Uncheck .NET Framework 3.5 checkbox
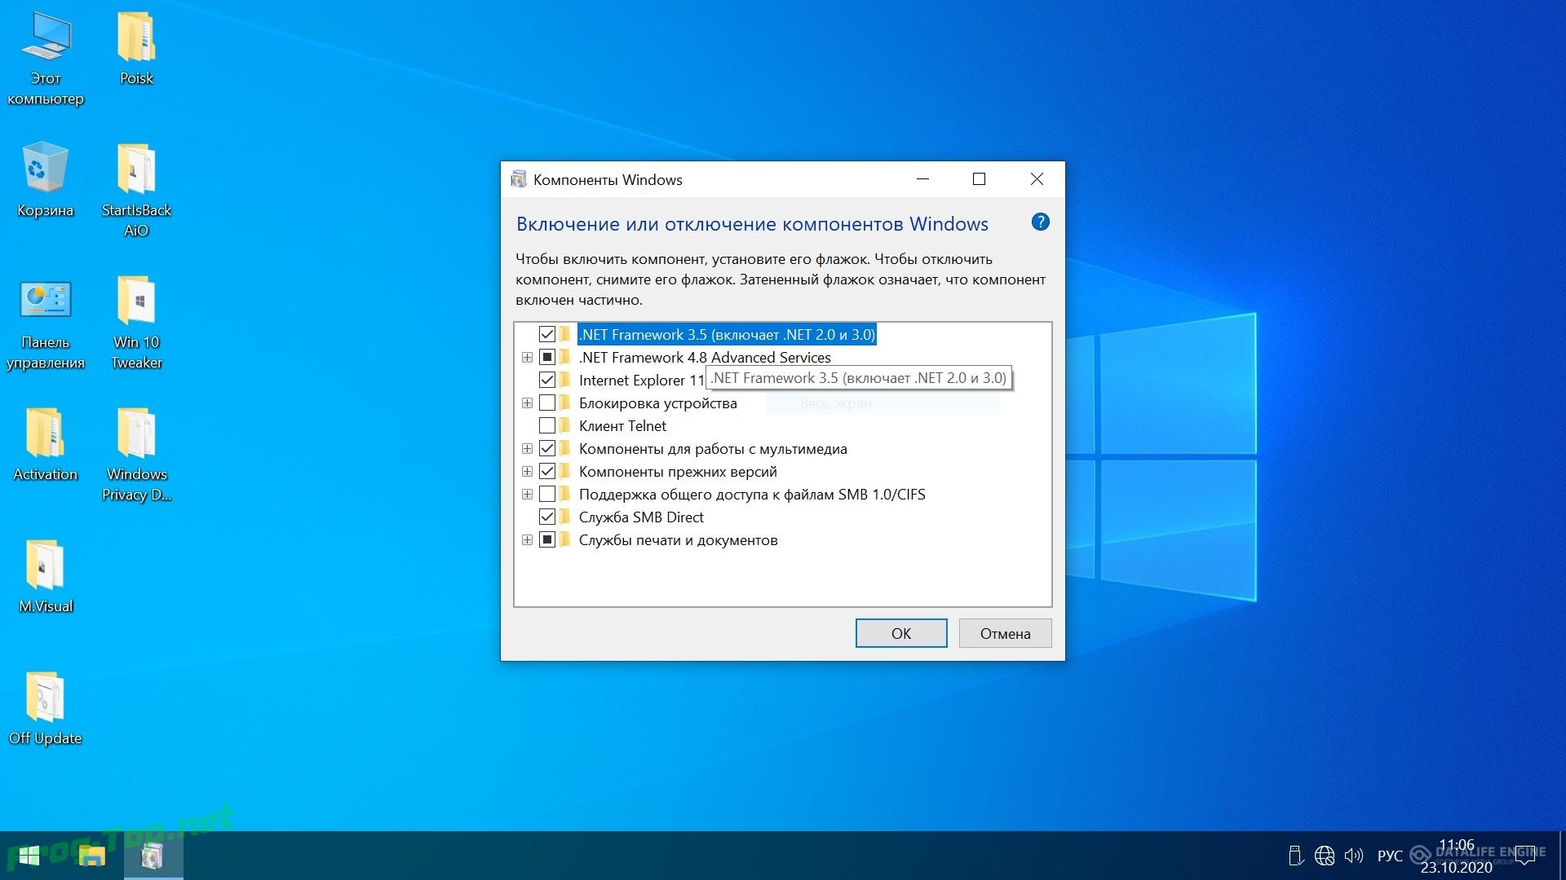This screenshot has height=880, width=1566. (547, 334)
